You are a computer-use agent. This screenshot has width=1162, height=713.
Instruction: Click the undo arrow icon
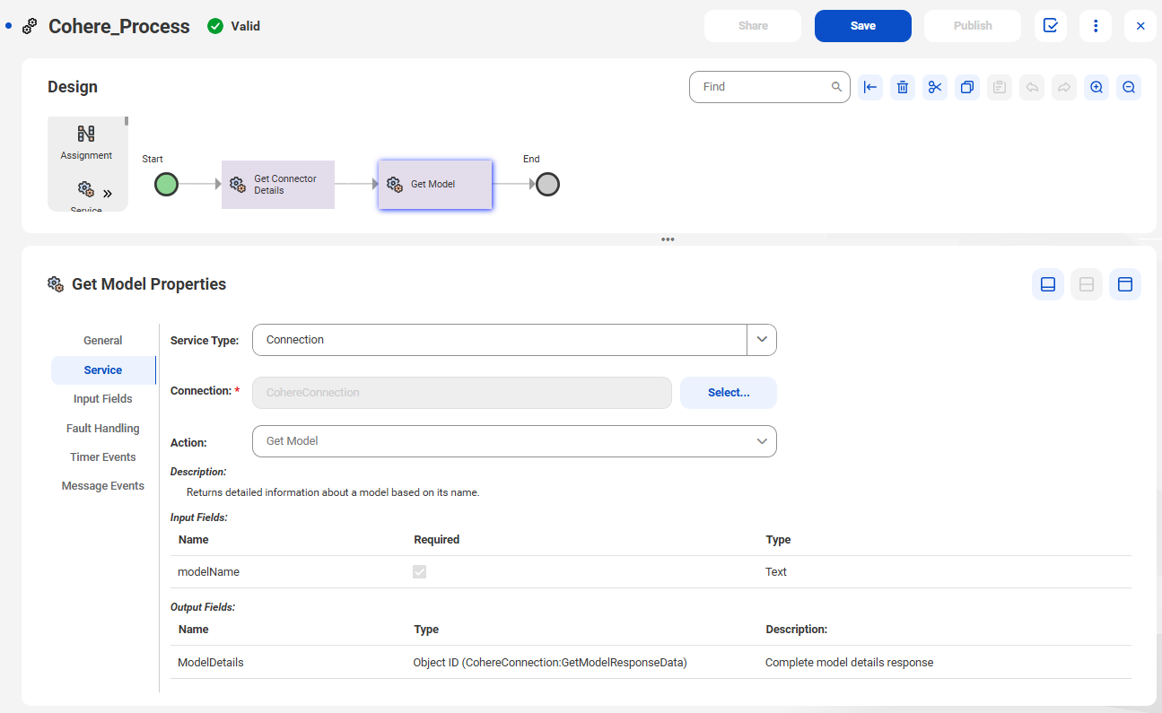click(1032, 87)
